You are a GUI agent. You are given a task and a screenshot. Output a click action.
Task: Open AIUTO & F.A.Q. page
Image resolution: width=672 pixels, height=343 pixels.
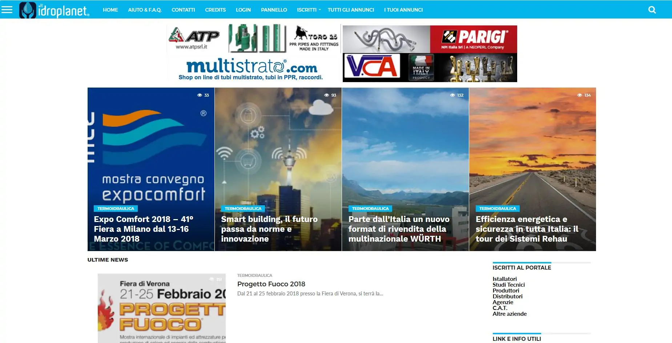(x=145, y=10)
